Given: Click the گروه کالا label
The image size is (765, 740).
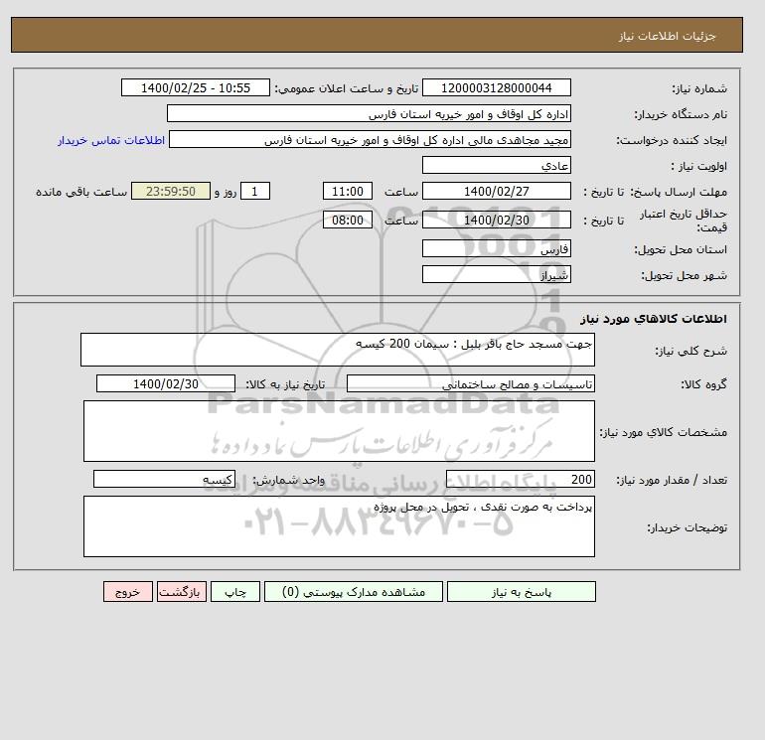Looking at the screenshot, I should click(704, 384).
